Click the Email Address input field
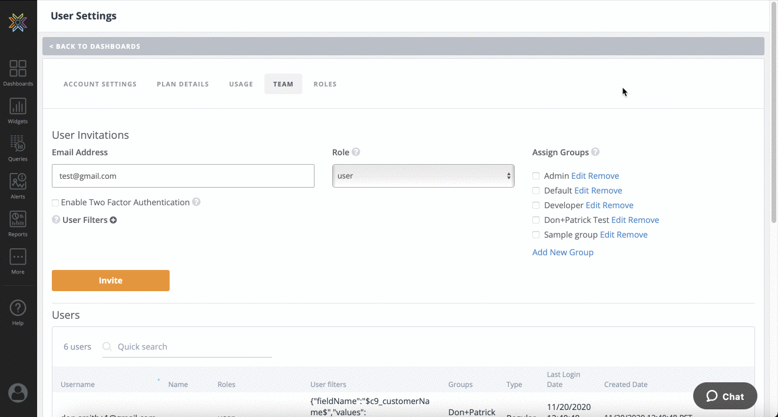The image size is (778, 417). [183, 176]
